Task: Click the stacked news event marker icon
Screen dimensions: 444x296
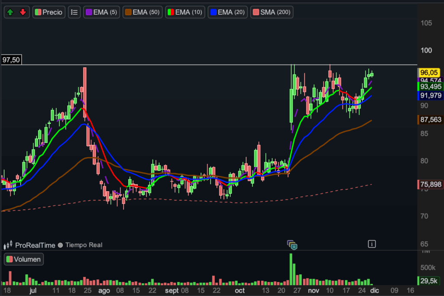Action: click(292, 245)
